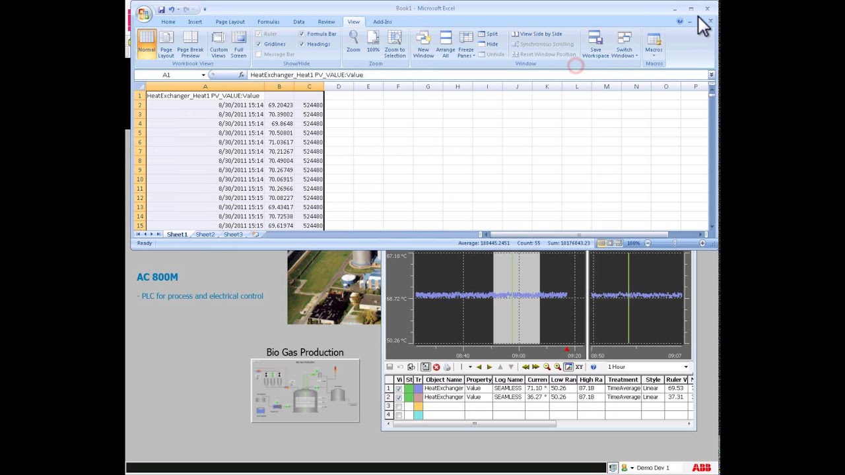Select the Normal workbook view
Image resolution: width=845 pixels, height=475 pixels.
(147, 45)
